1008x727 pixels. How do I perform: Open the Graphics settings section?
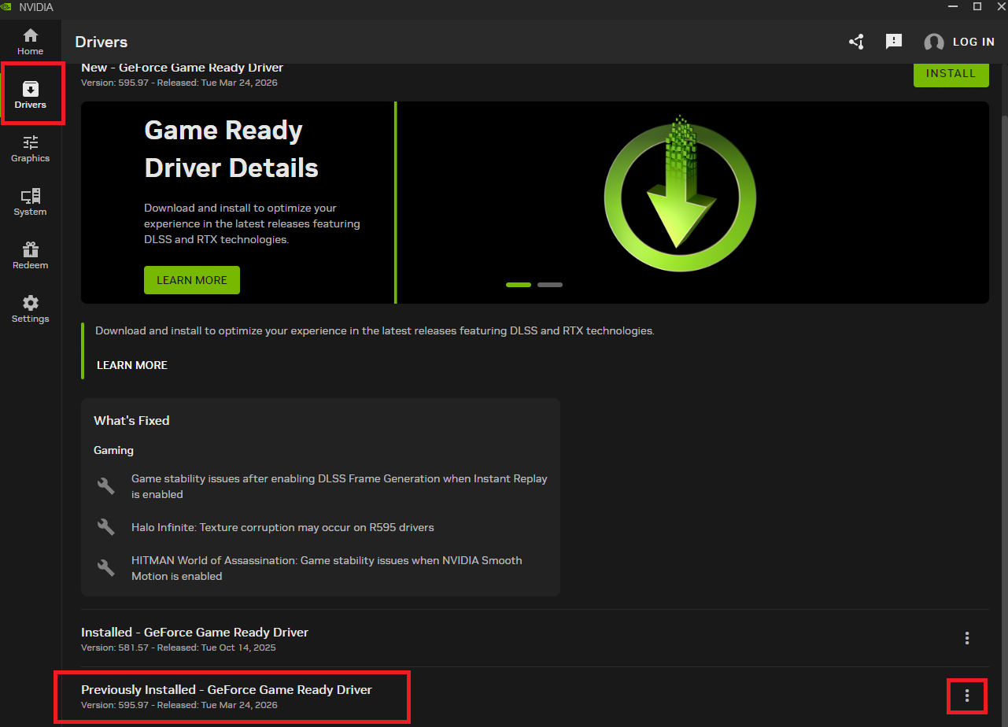coord(30,149)
